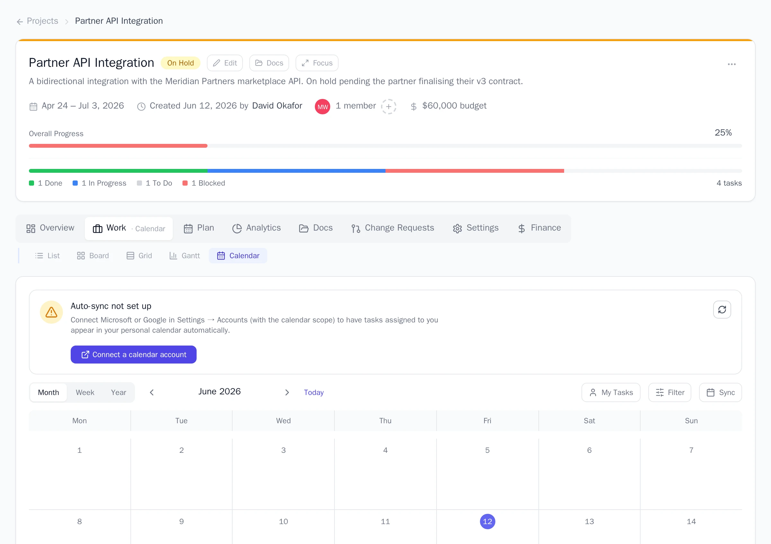
Task: Click the 1 Blocked legend item
Action: (x=204, y=183)
